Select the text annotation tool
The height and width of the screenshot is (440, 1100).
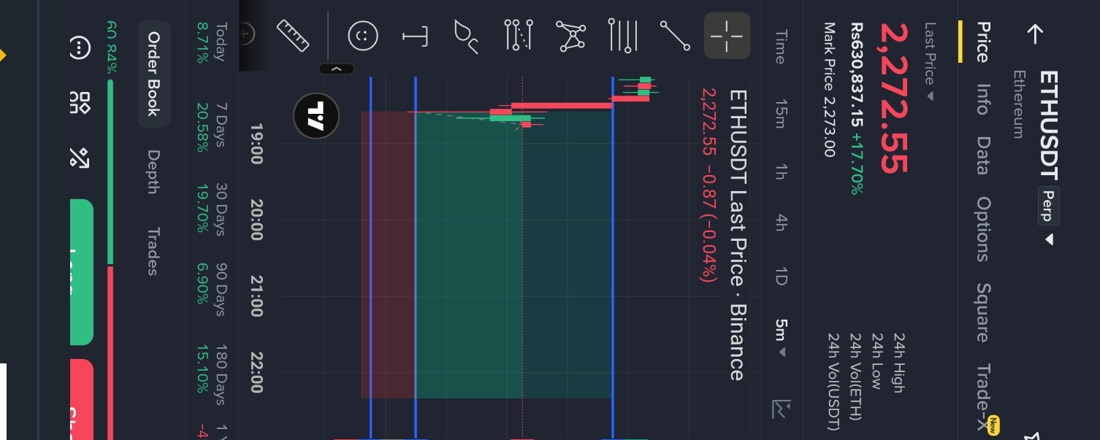tap(415, 35)
